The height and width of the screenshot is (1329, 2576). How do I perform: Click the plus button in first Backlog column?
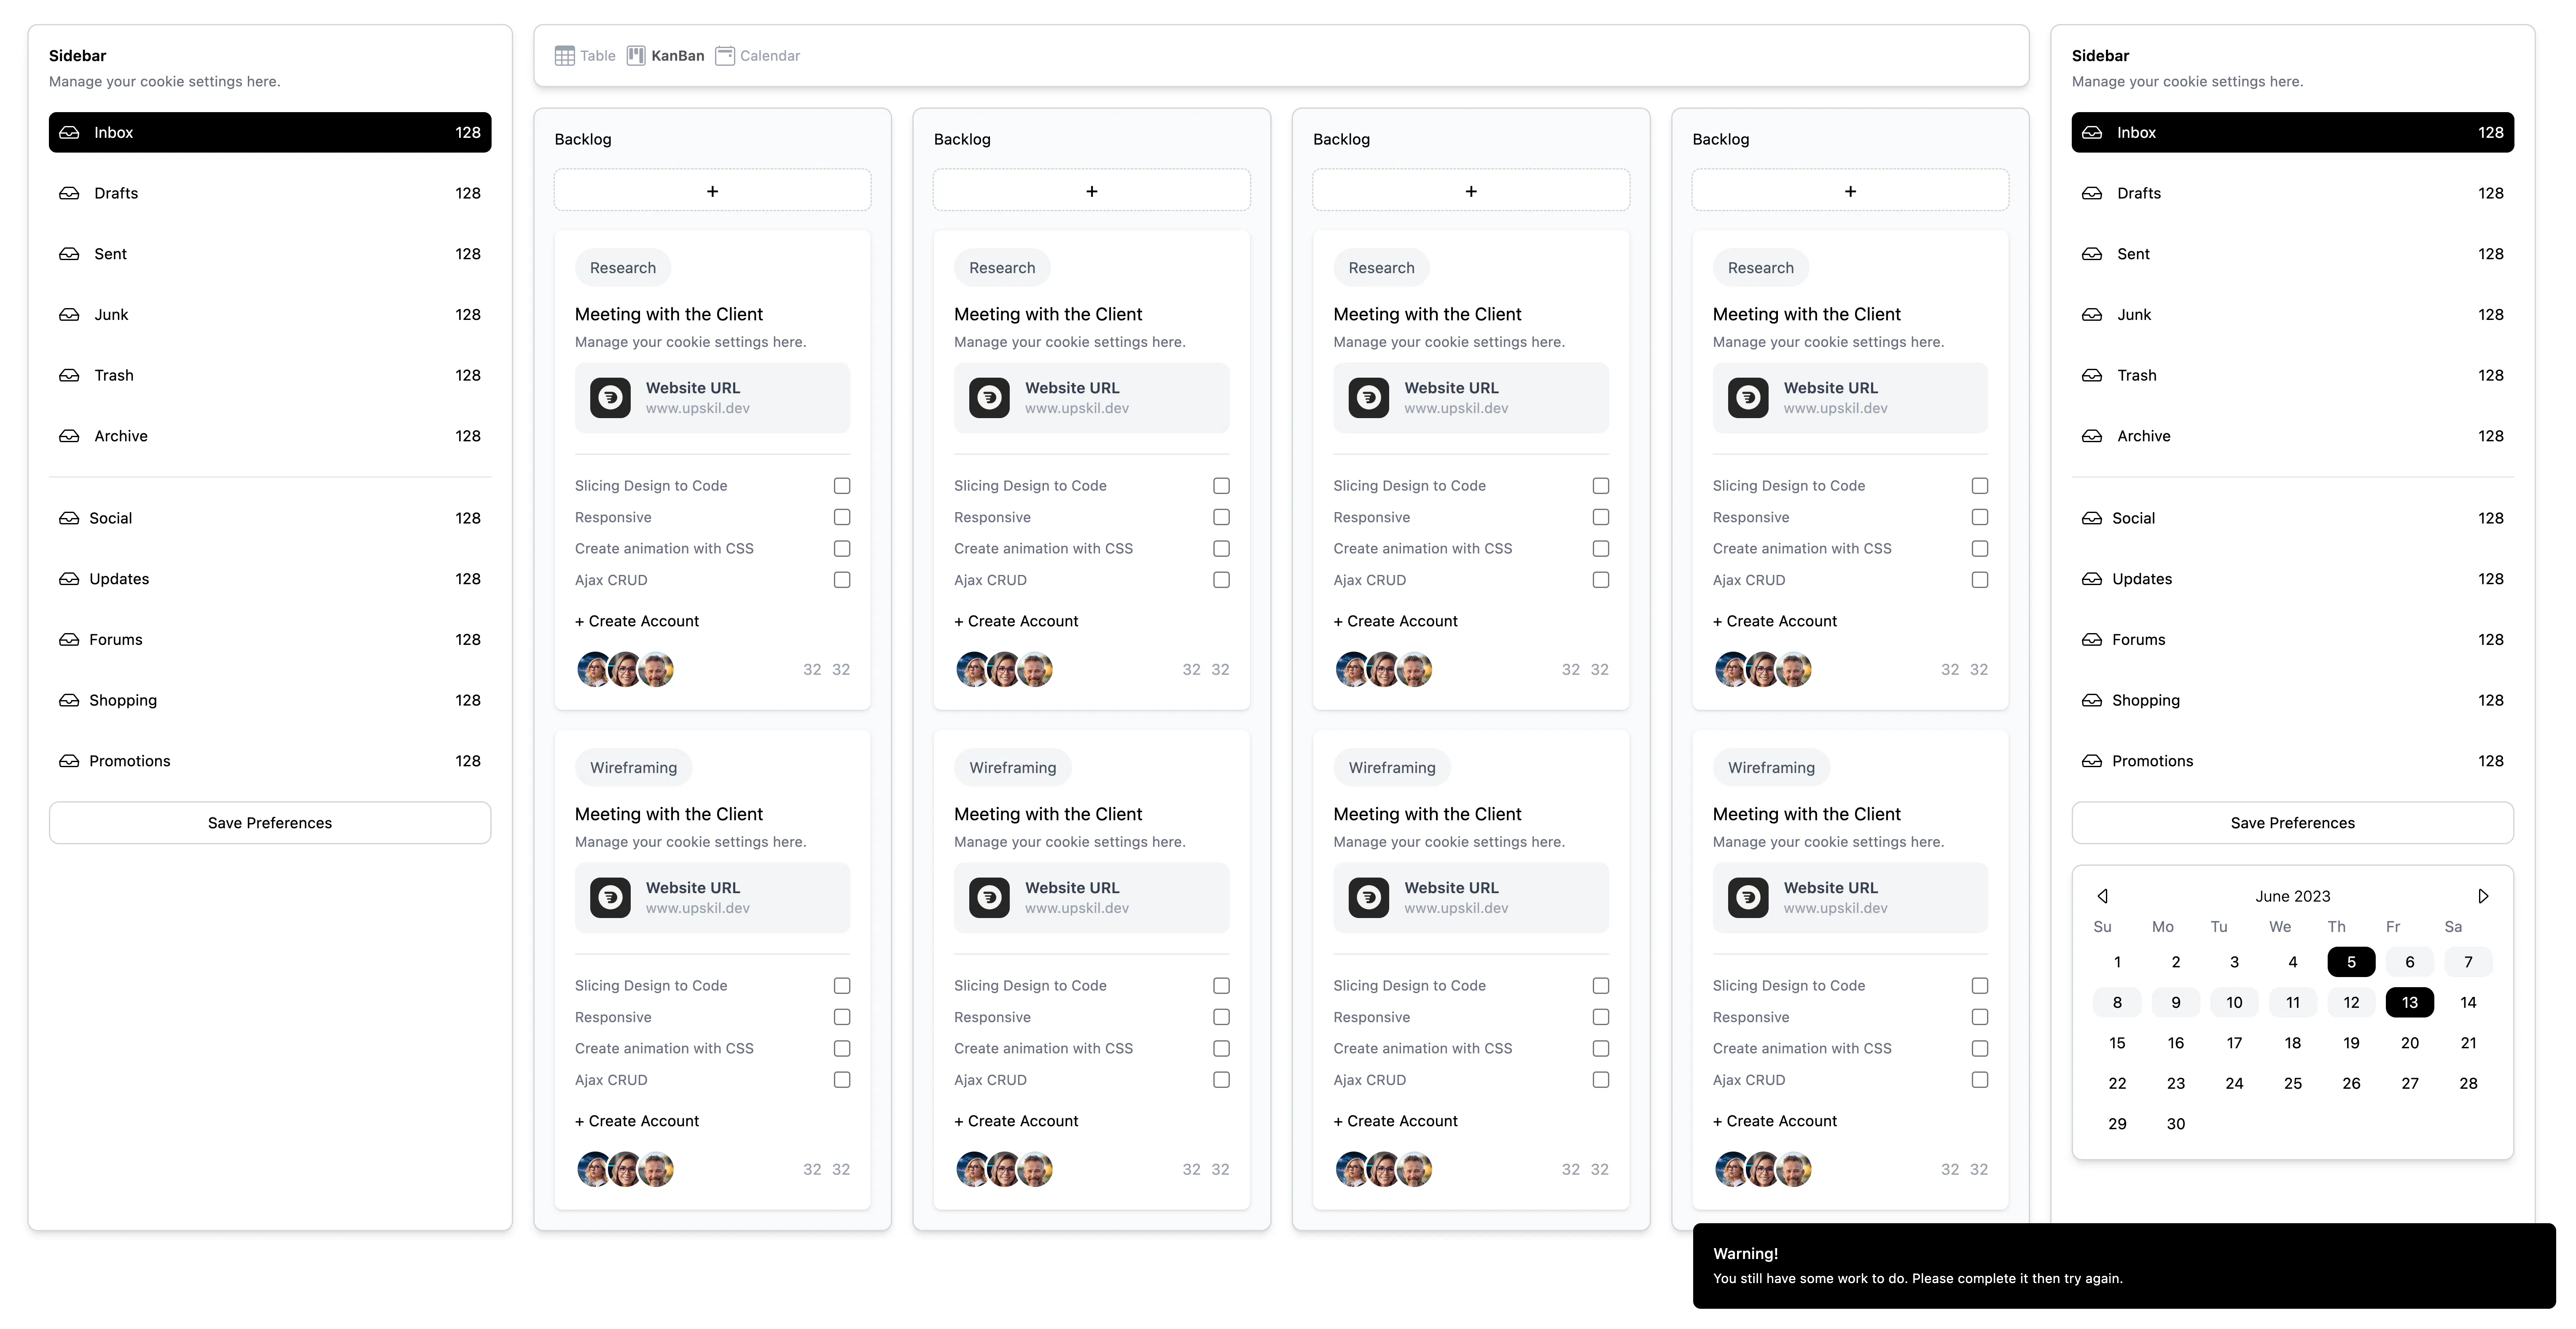point(712,191)
